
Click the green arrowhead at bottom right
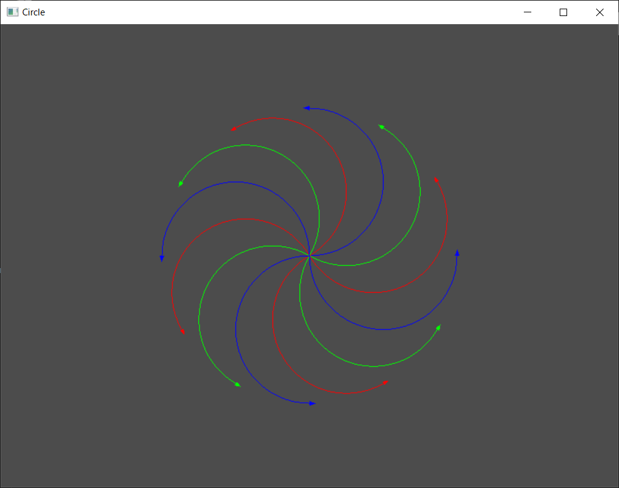pos(439,326)
